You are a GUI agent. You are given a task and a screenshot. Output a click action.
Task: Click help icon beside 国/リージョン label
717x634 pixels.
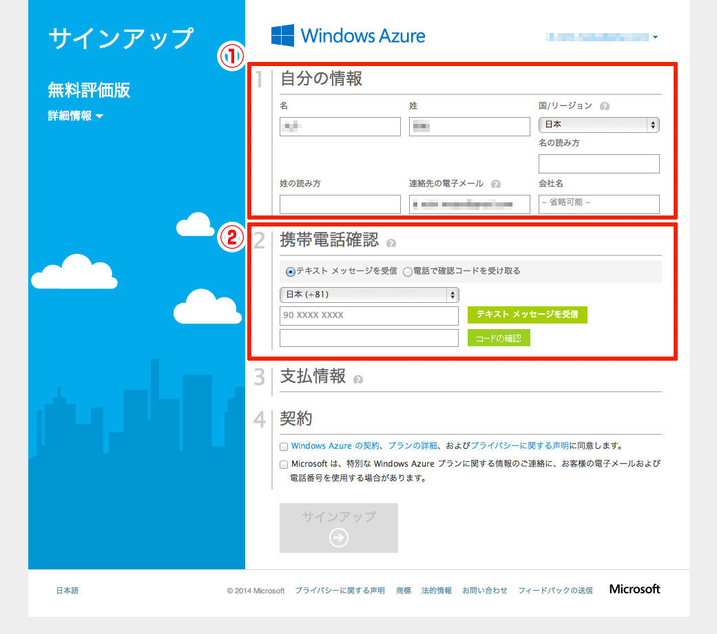coord(605,106)
